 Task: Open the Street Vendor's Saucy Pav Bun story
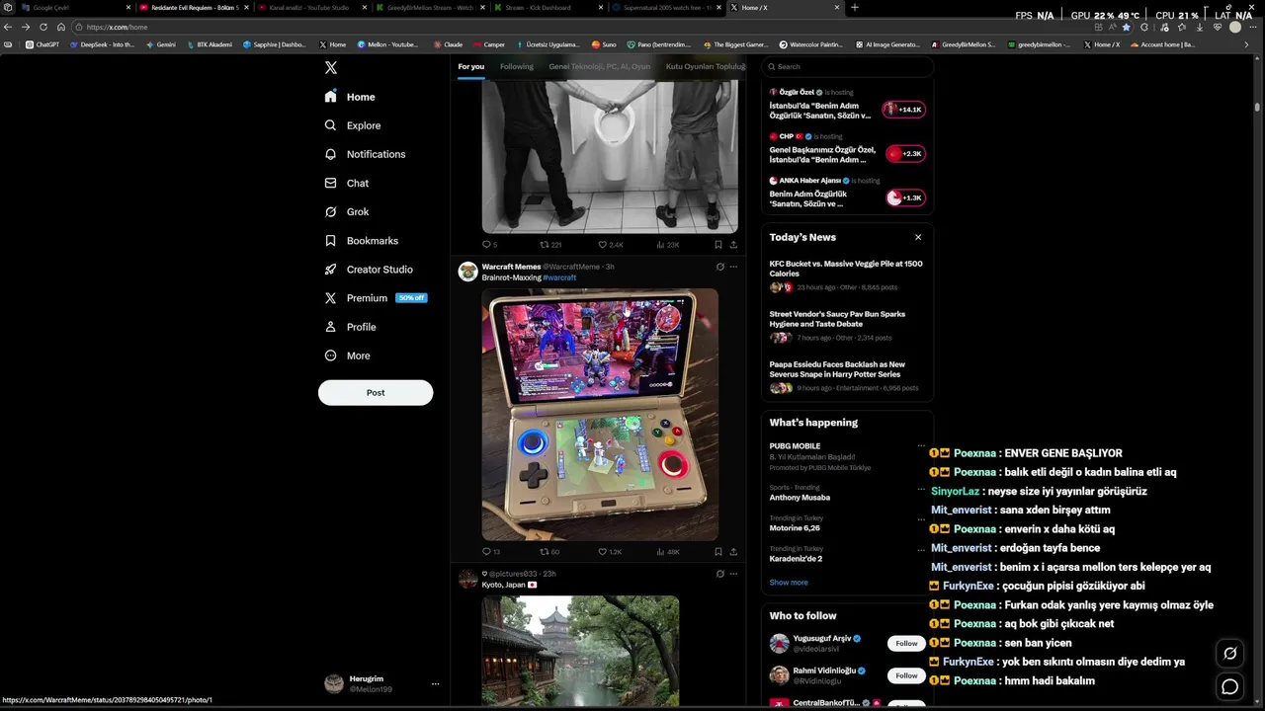tap(847, 326)
